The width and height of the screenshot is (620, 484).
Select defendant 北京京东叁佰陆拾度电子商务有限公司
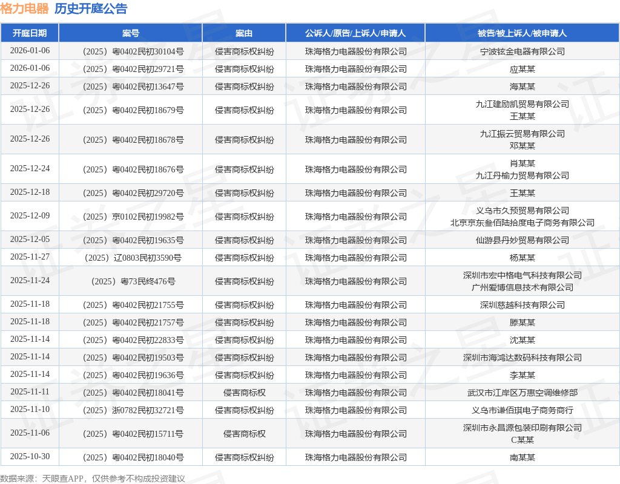tap(523, 223)
